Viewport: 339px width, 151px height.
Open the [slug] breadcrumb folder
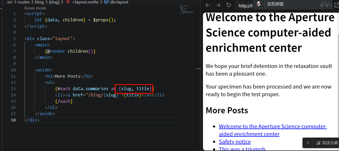pyautogui.click(x=54, y=2)
